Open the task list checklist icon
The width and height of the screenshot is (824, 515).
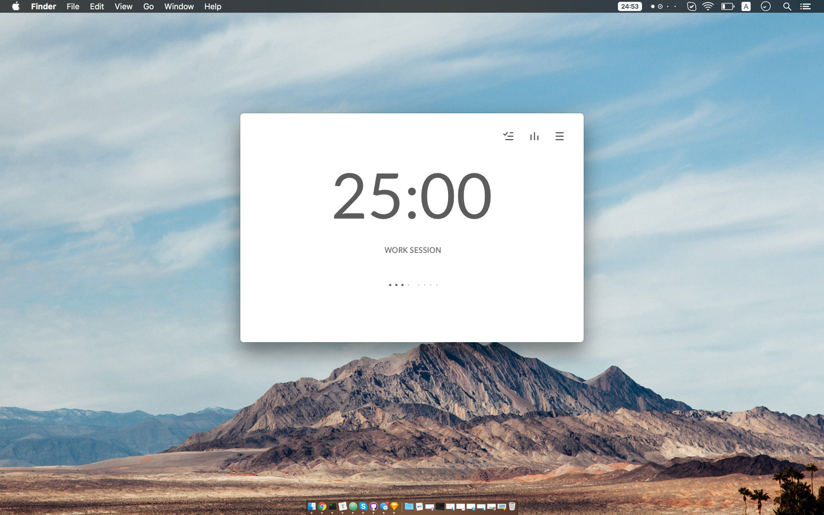[x=508, y=136]
